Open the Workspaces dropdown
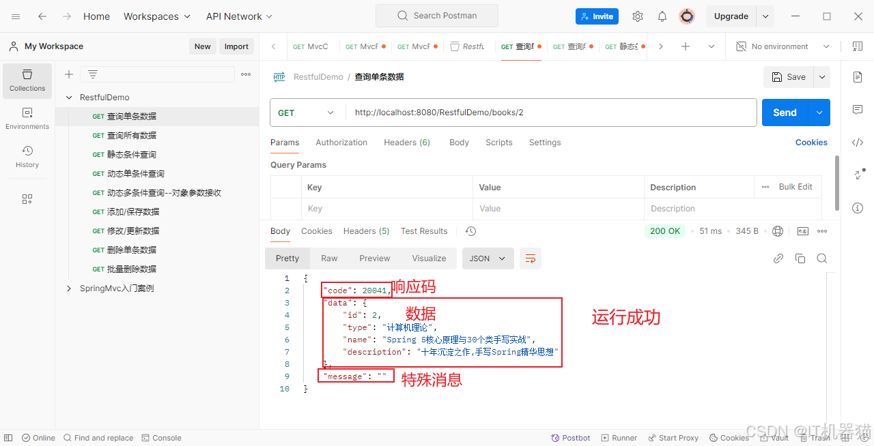Image resolution: width=874 pixels, height=446 pixels. tap(157, 16)
